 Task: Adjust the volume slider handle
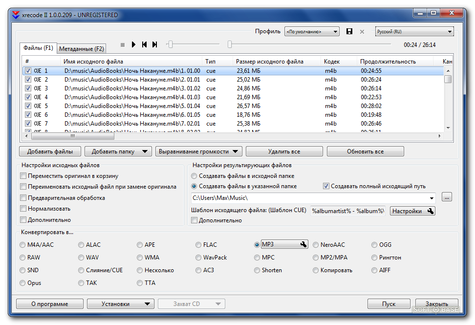tap(171, 44)
